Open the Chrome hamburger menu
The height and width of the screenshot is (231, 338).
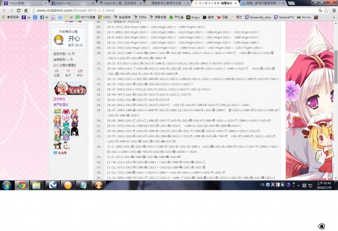[x=334, y=10]
